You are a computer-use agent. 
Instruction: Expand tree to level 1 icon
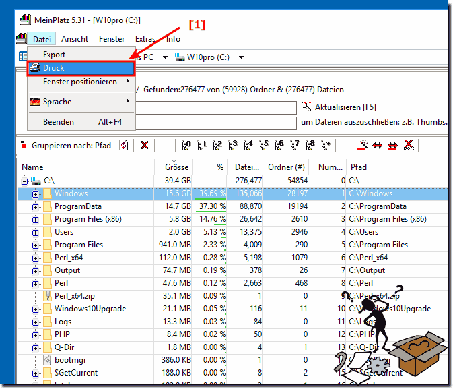pyautogui.click(x=202, y=145)
